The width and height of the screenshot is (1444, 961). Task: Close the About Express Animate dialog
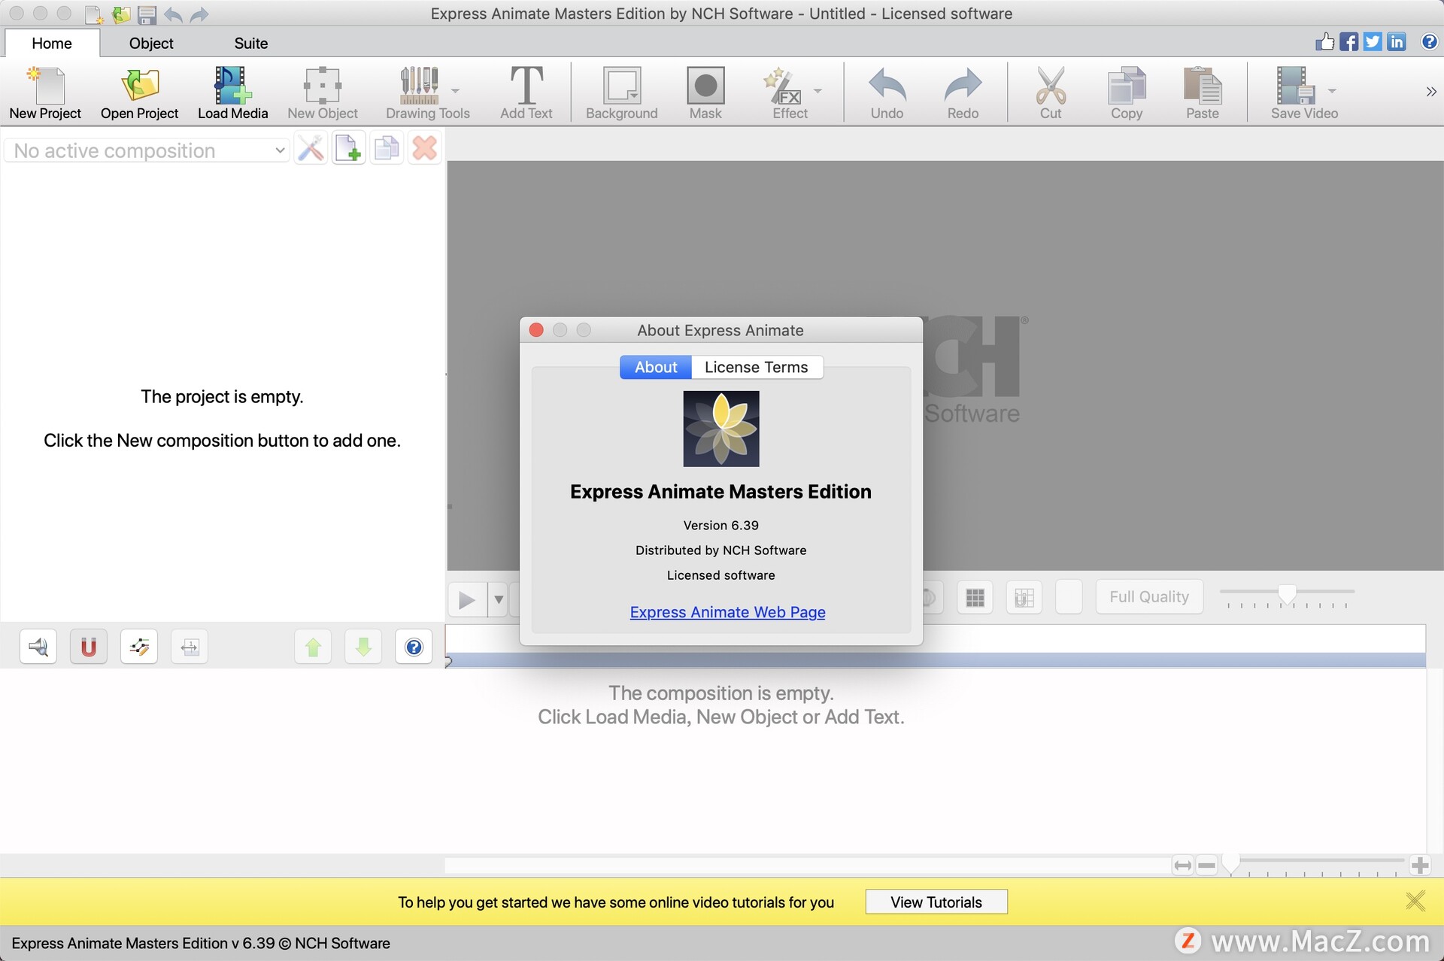pyautogui.click(x=536, y=330)
